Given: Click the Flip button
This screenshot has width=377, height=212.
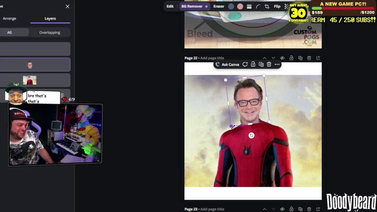Looking at the screenshot, I should click(277, 6).
